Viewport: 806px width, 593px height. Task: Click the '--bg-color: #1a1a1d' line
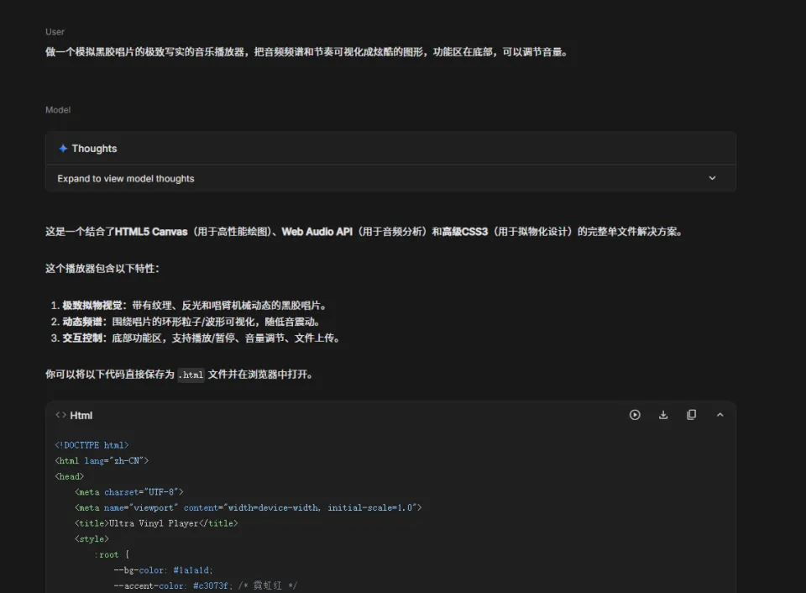tap(163, 570)
